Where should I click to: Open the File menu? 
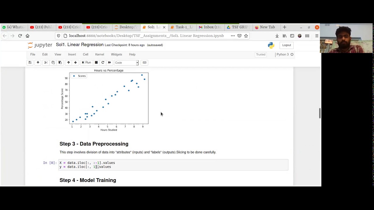(33, 54)
